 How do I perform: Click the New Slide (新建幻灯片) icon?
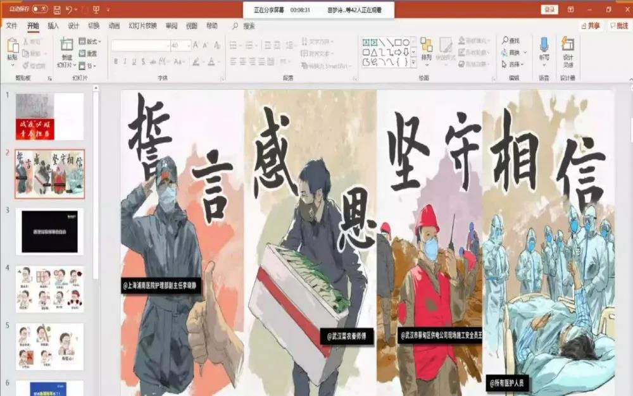click(66, 46)
